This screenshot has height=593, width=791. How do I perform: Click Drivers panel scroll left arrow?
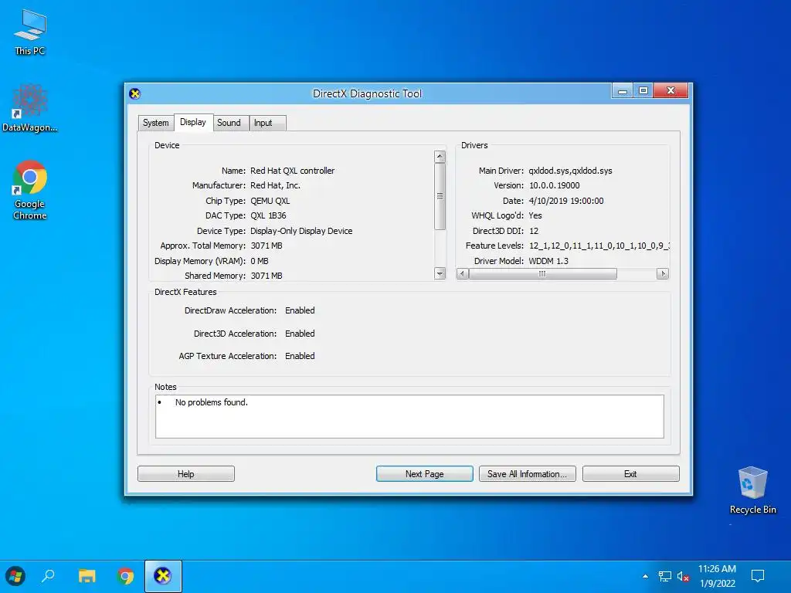point(462,274)
